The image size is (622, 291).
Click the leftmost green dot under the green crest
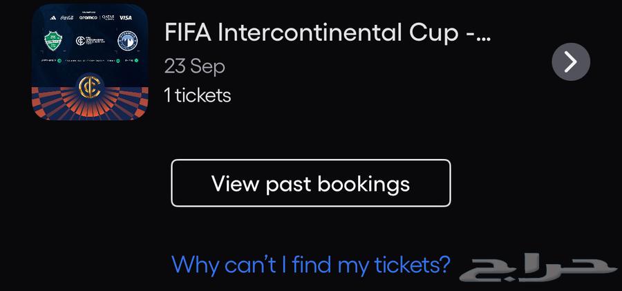click(x=60, y=61)
